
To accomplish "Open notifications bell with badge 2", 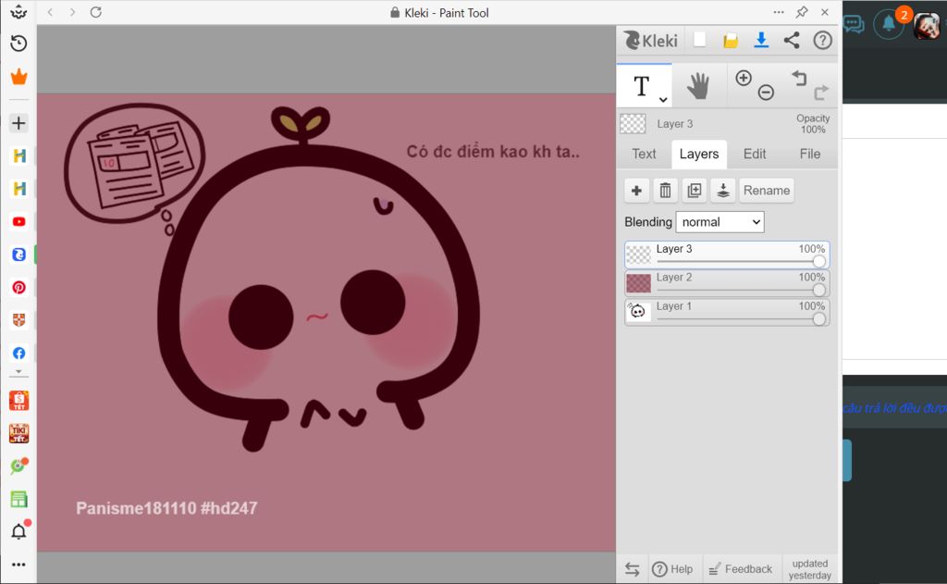I will (x=889, y=25).
